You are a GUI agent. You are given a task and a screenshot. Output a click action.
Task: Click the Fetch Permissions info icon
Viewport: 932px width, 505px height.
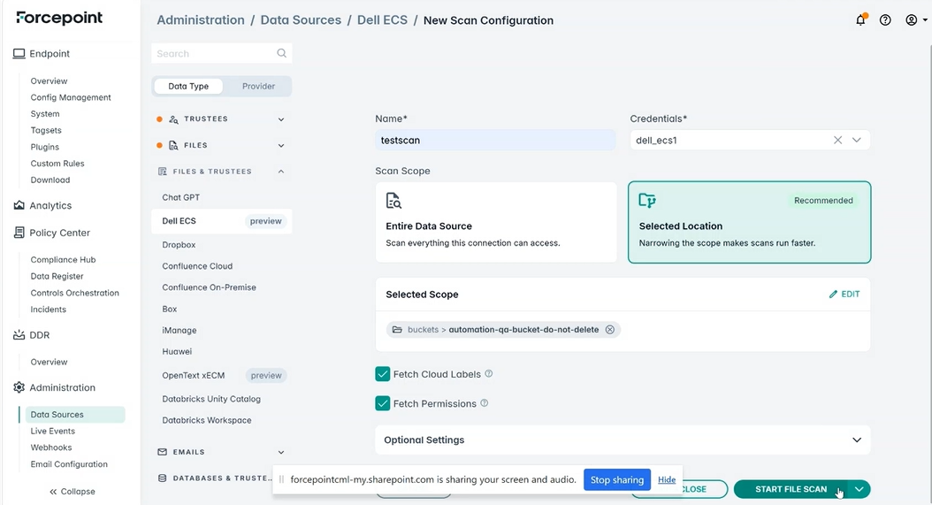click(x=485, y=403)
